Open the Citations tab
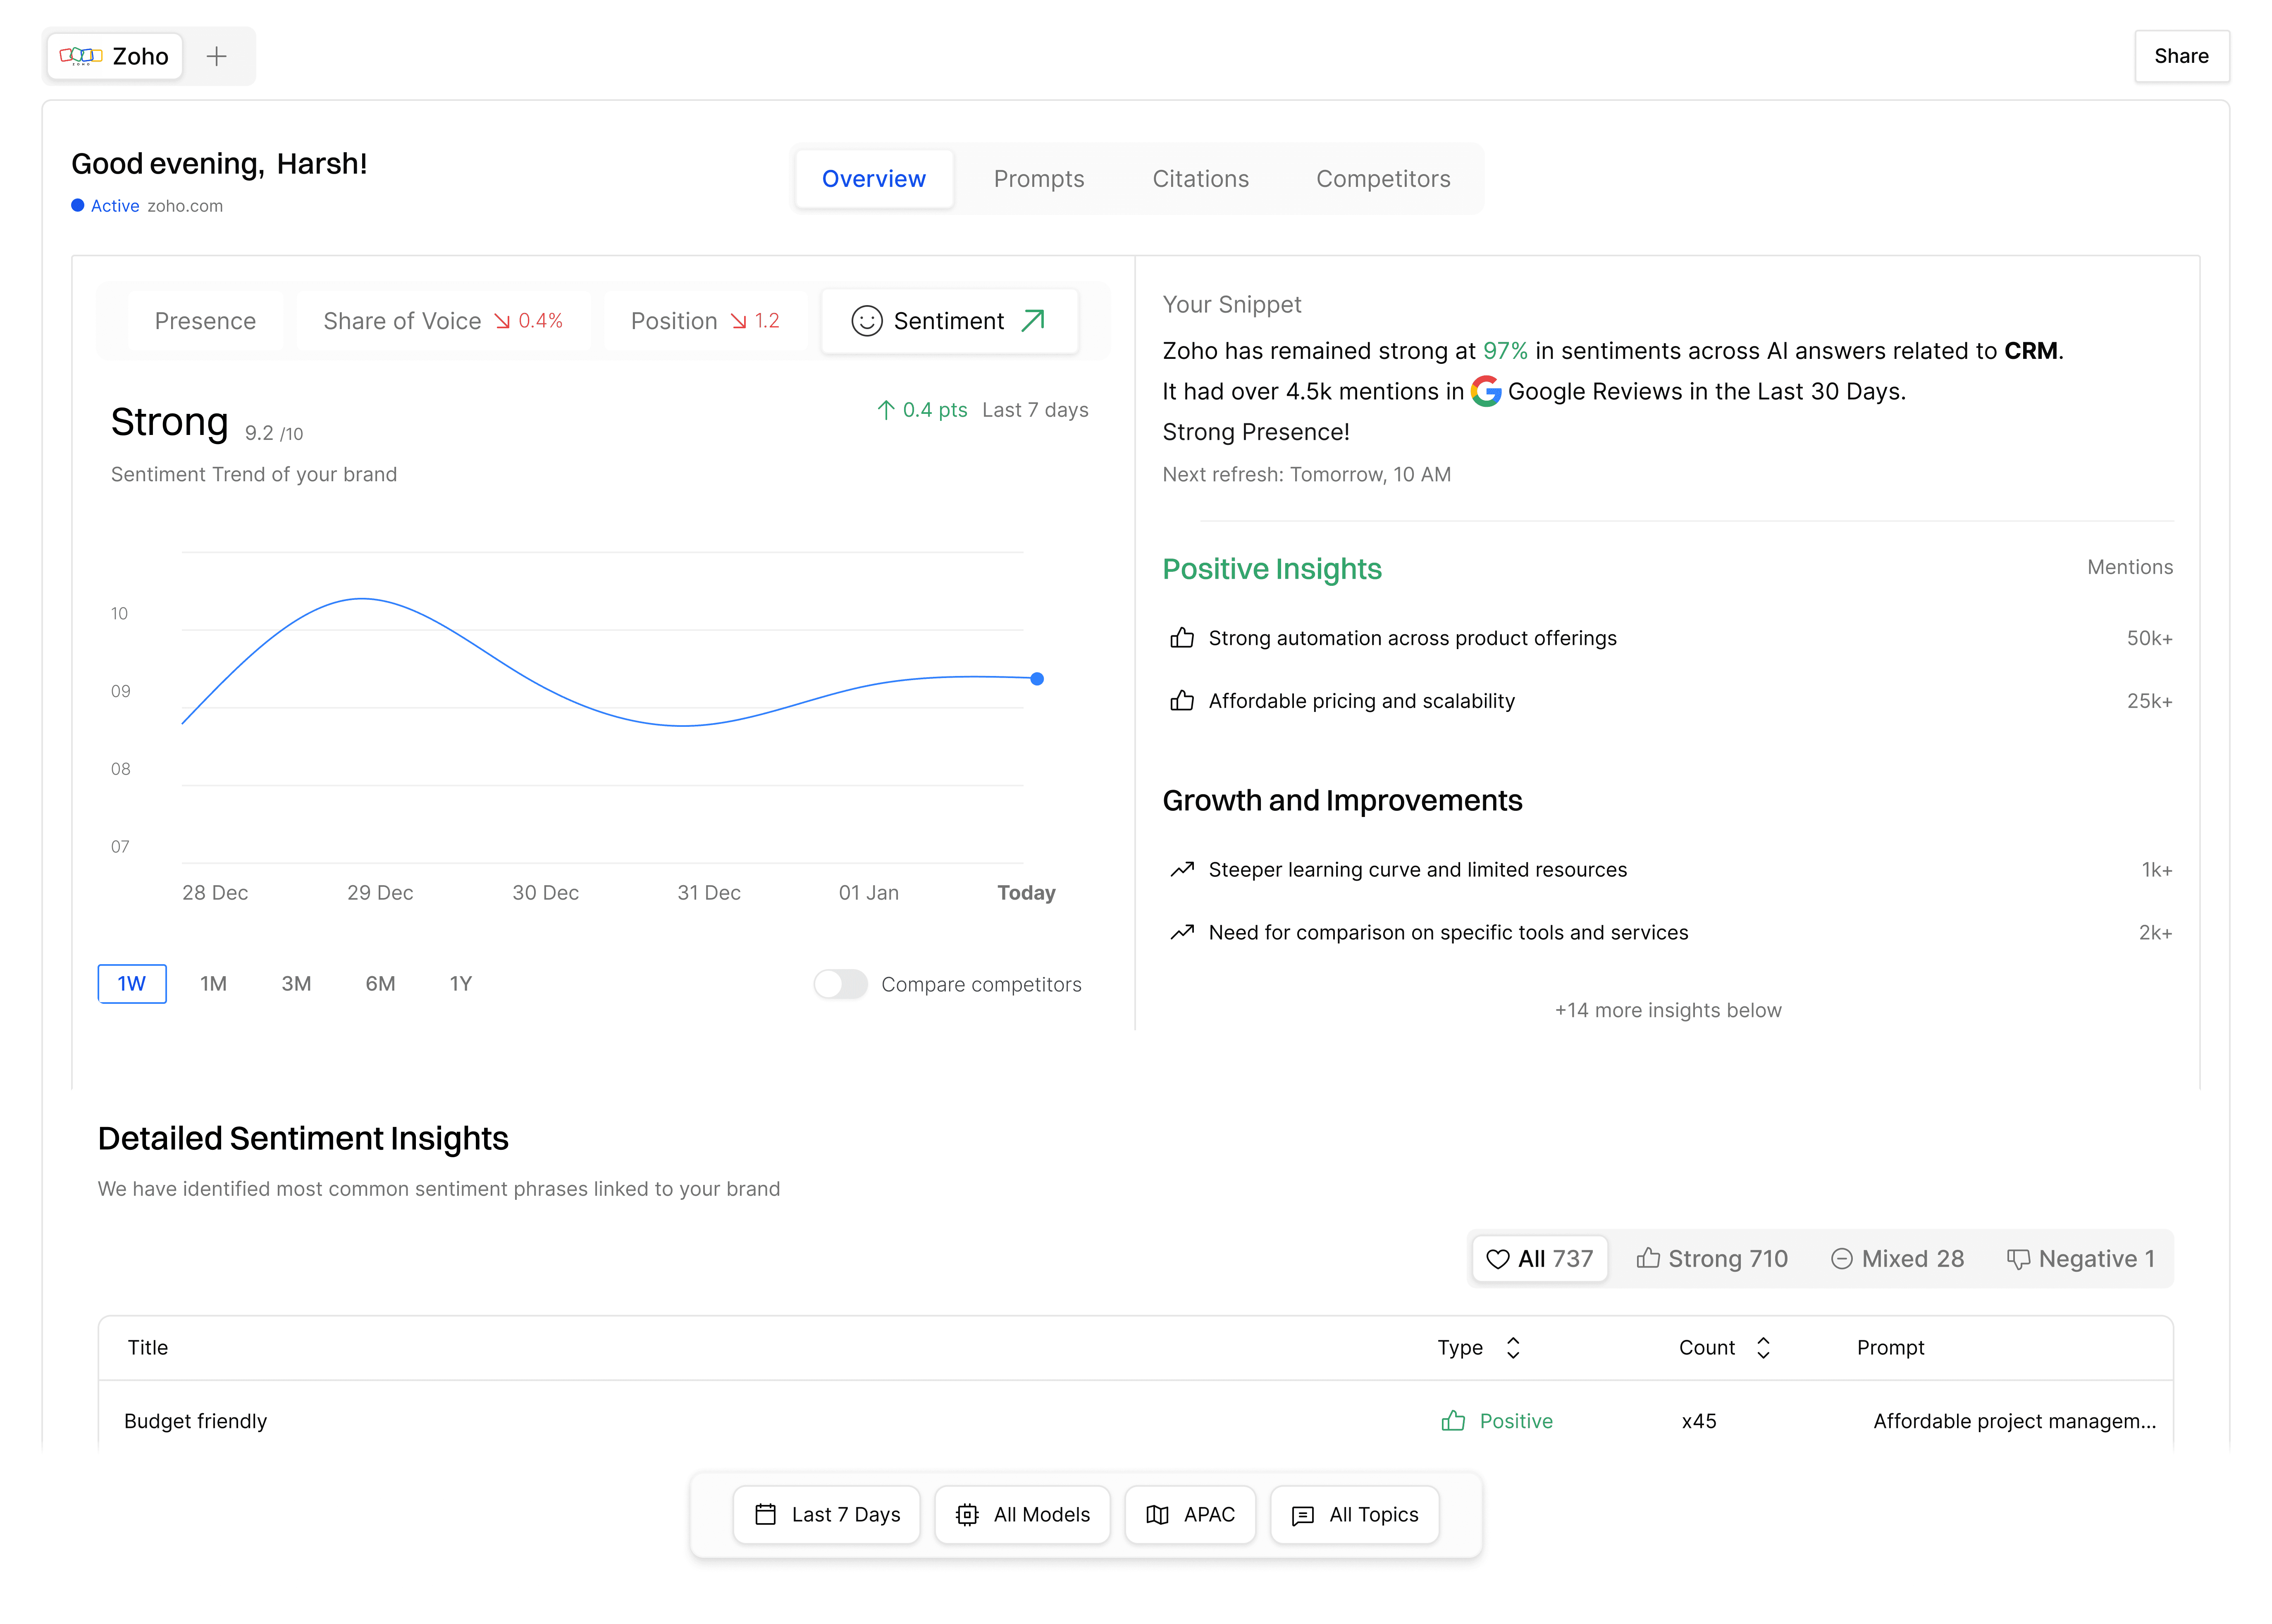Image resolution: width=2272 pixels, height=1624 pixels. (x=1201, y=179)
